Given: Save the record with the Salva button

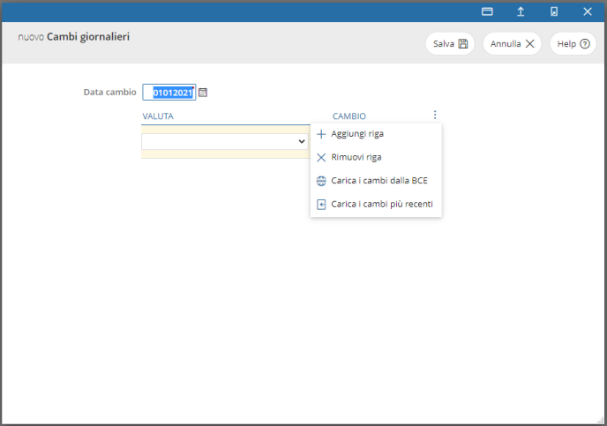Looking at the screenshot, I should point(450,43).
